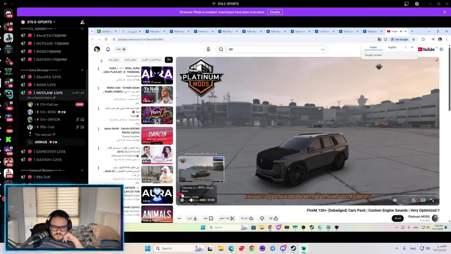Toggle autoplay switch in streamed YouTube player
This screenshot has width=451, height=254.
(395, 200)
